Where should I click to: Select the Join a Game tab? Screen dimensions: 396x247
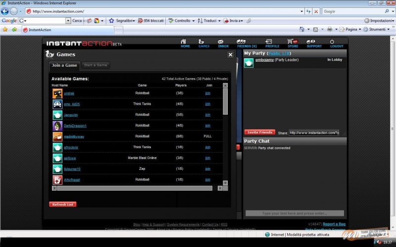coord(64,65)
